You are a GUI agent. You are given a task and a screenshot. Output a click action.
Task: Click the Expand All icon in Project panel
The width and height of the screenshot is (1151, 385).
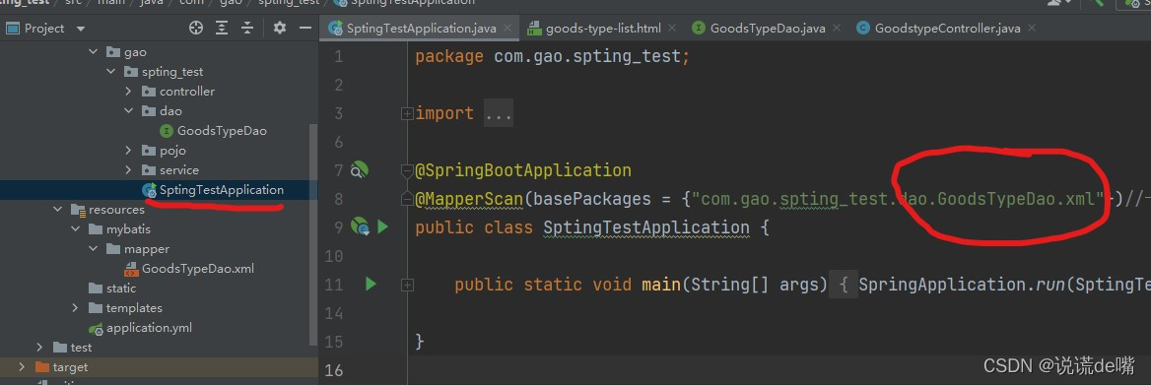pos(222,28)
